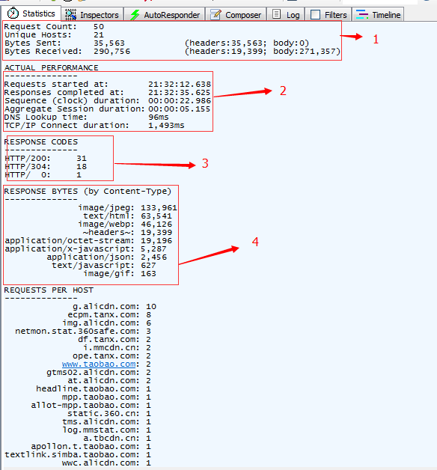The width and height of the screenshot is (437, 470).
Task: Click the text/javascript row
Action: (104, 266)
